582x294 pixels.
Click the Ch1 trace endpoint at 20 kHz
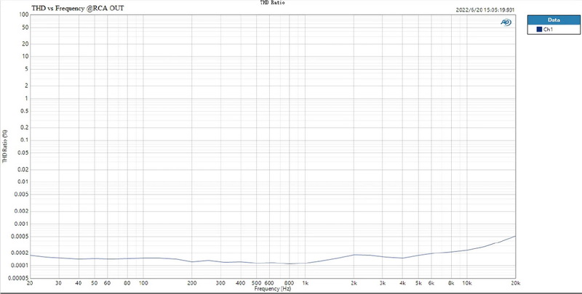(516, 236)
